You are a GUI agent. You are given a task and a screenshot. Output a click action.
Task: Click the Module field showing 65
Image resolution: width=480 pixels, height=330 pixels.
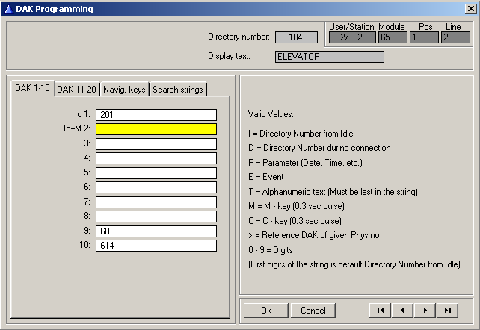[x=392, y=37]
